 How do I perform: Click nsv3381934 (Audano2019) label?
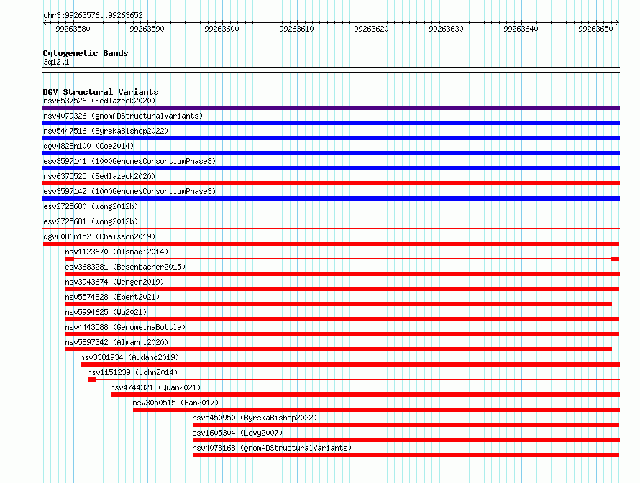[129, 357]
